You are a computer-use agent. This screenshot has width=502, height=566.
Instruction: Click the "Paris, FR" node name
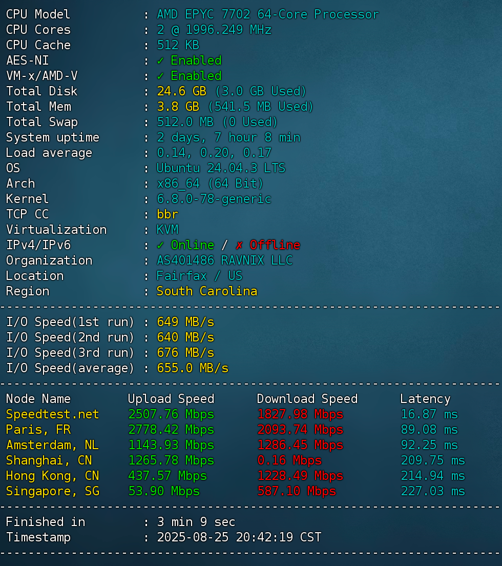pyautogui.click(x=38, y=430)
